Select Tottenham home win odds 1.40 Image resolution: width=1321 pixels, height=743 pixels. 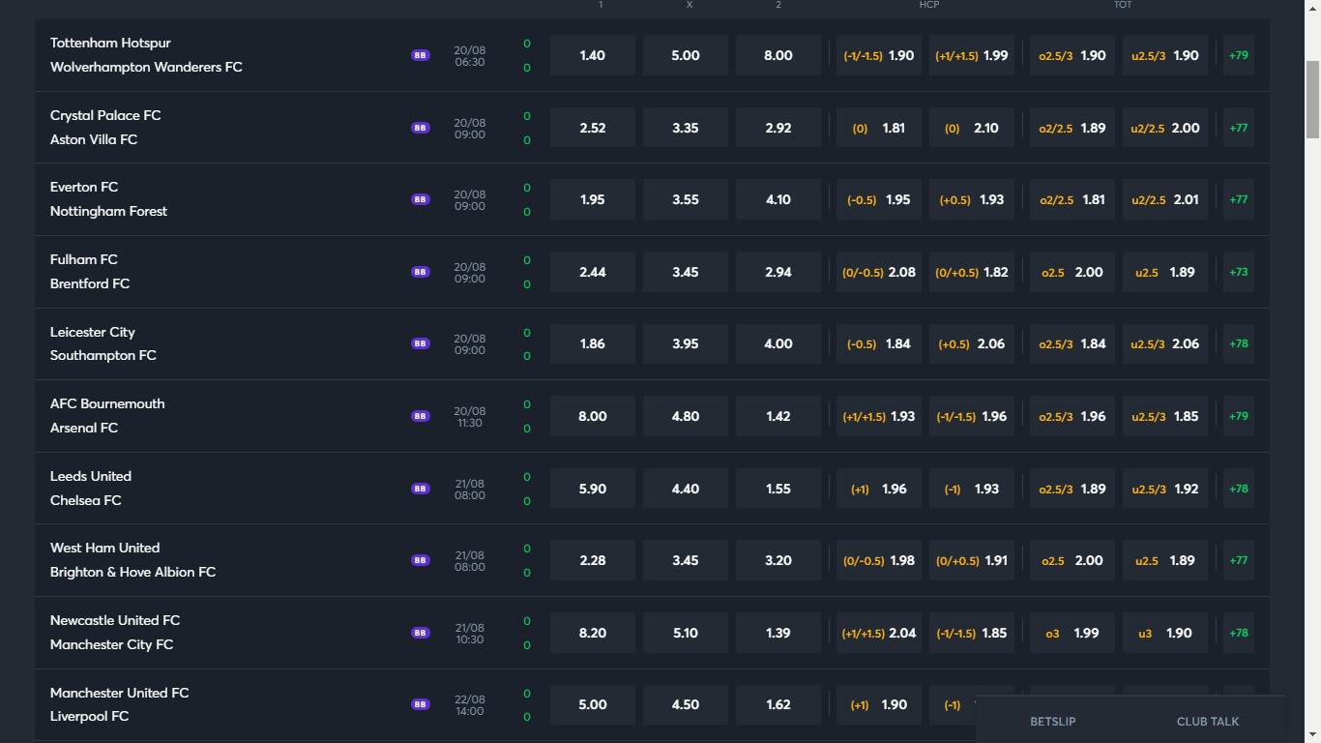[x=593, y=55]
